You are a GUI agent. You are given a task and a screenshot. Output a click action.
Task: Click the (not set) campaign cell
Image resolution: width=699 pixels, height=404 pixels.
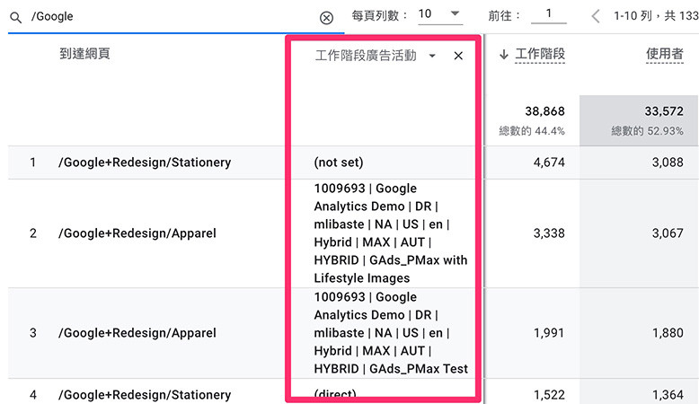[339, 162]
